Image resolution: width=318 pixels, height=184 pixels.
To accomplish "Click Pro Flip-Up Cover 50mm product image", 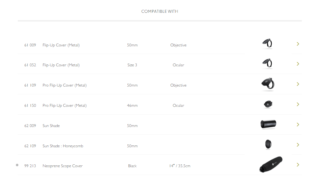I will (268, 84).
